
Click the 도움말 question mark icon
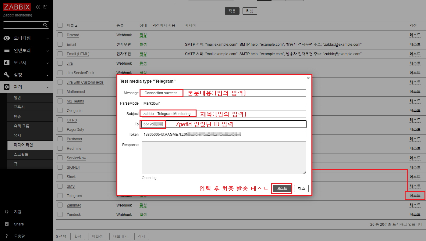[x=7, y=236]
